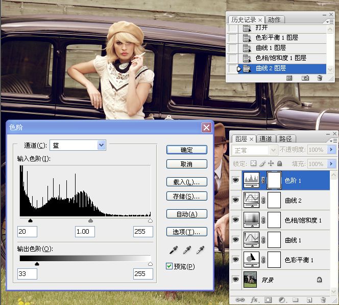
Task: Click the new adjustment layer icon
Action: pyautogui.click(x=282, y=300)
